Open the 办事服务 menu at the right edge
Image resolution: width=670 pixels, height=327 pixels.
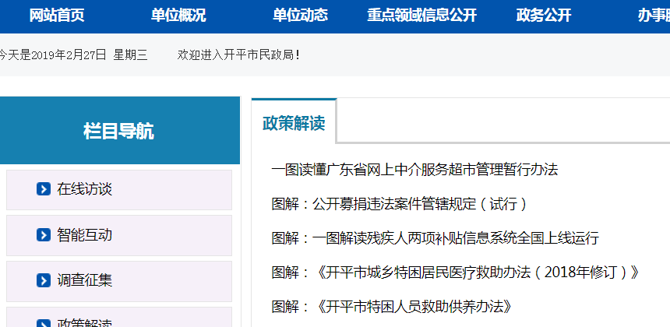(653, 16)
